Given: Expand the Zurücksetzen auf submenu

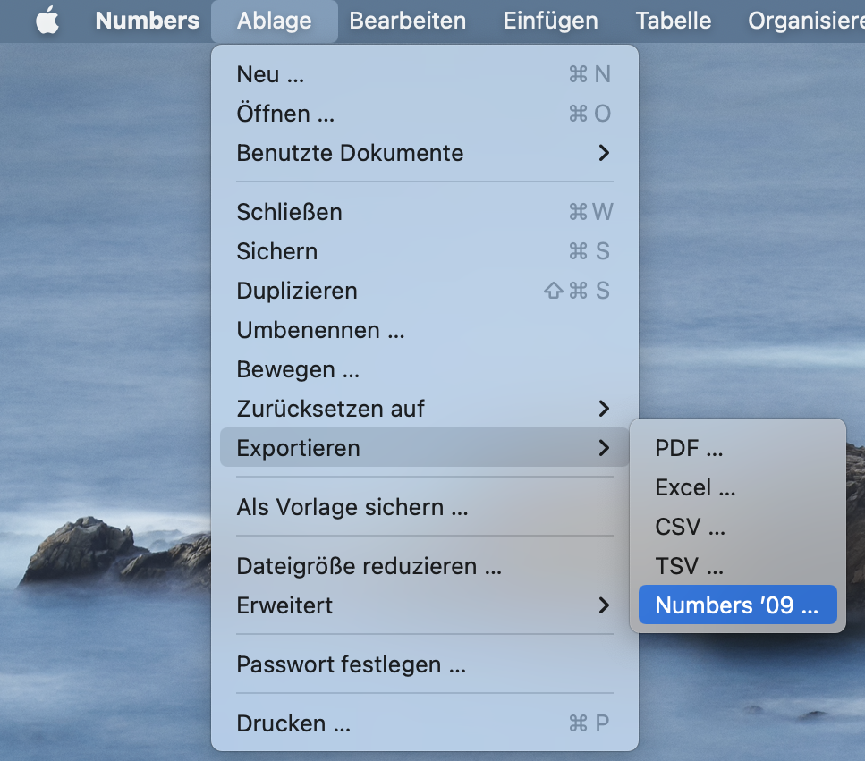Looking at the screenshot, I should tap(330, 409).
